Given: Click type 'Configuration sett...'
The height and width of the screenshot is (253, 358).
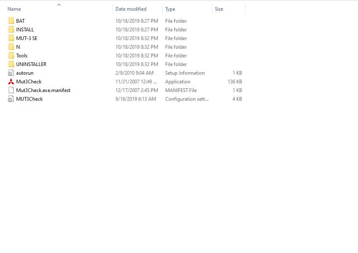Looking at the screenshot, I should tap(187, 99).
